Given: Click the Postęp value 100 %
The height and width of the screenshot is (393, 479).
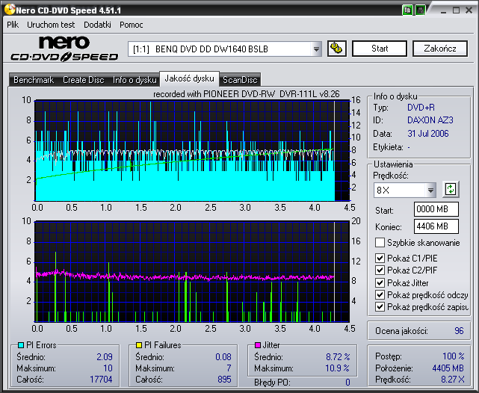Looking at the screenshot, I should pyautogui.click(x=454, y=356).
